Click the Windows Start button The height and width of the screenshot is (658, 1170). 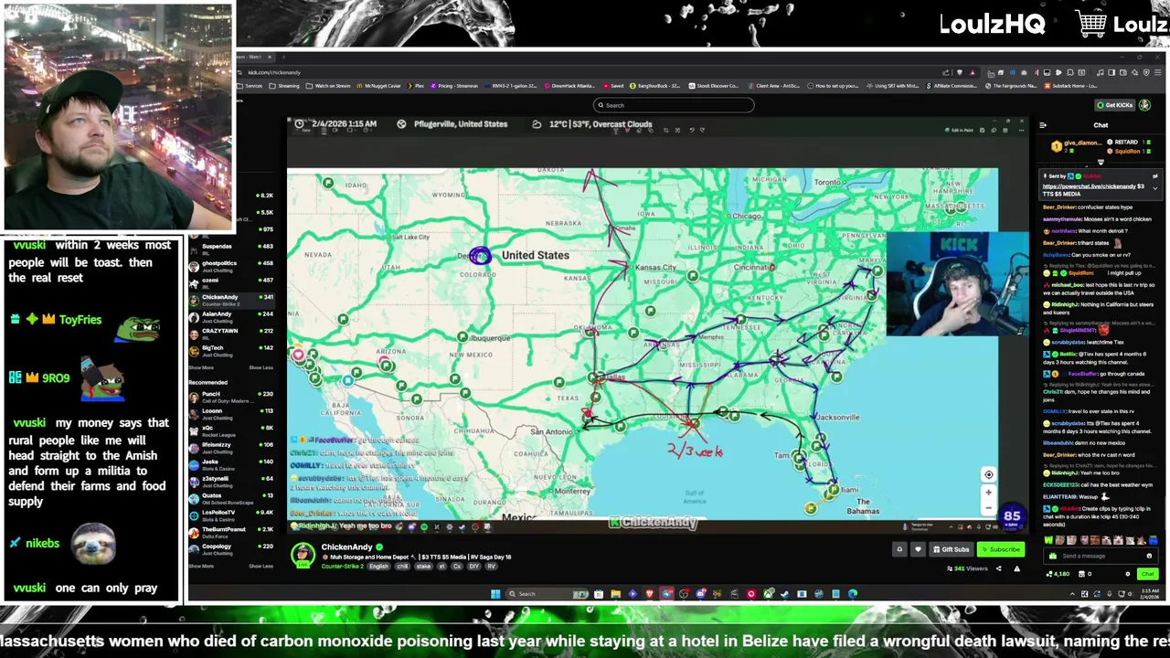click(495, 594)
